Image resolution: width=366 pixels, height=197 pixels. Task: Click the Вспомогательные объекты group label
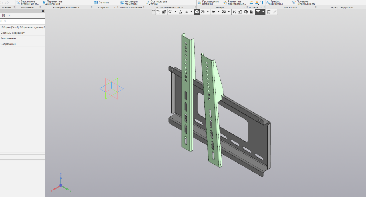(x=170, y=7)
